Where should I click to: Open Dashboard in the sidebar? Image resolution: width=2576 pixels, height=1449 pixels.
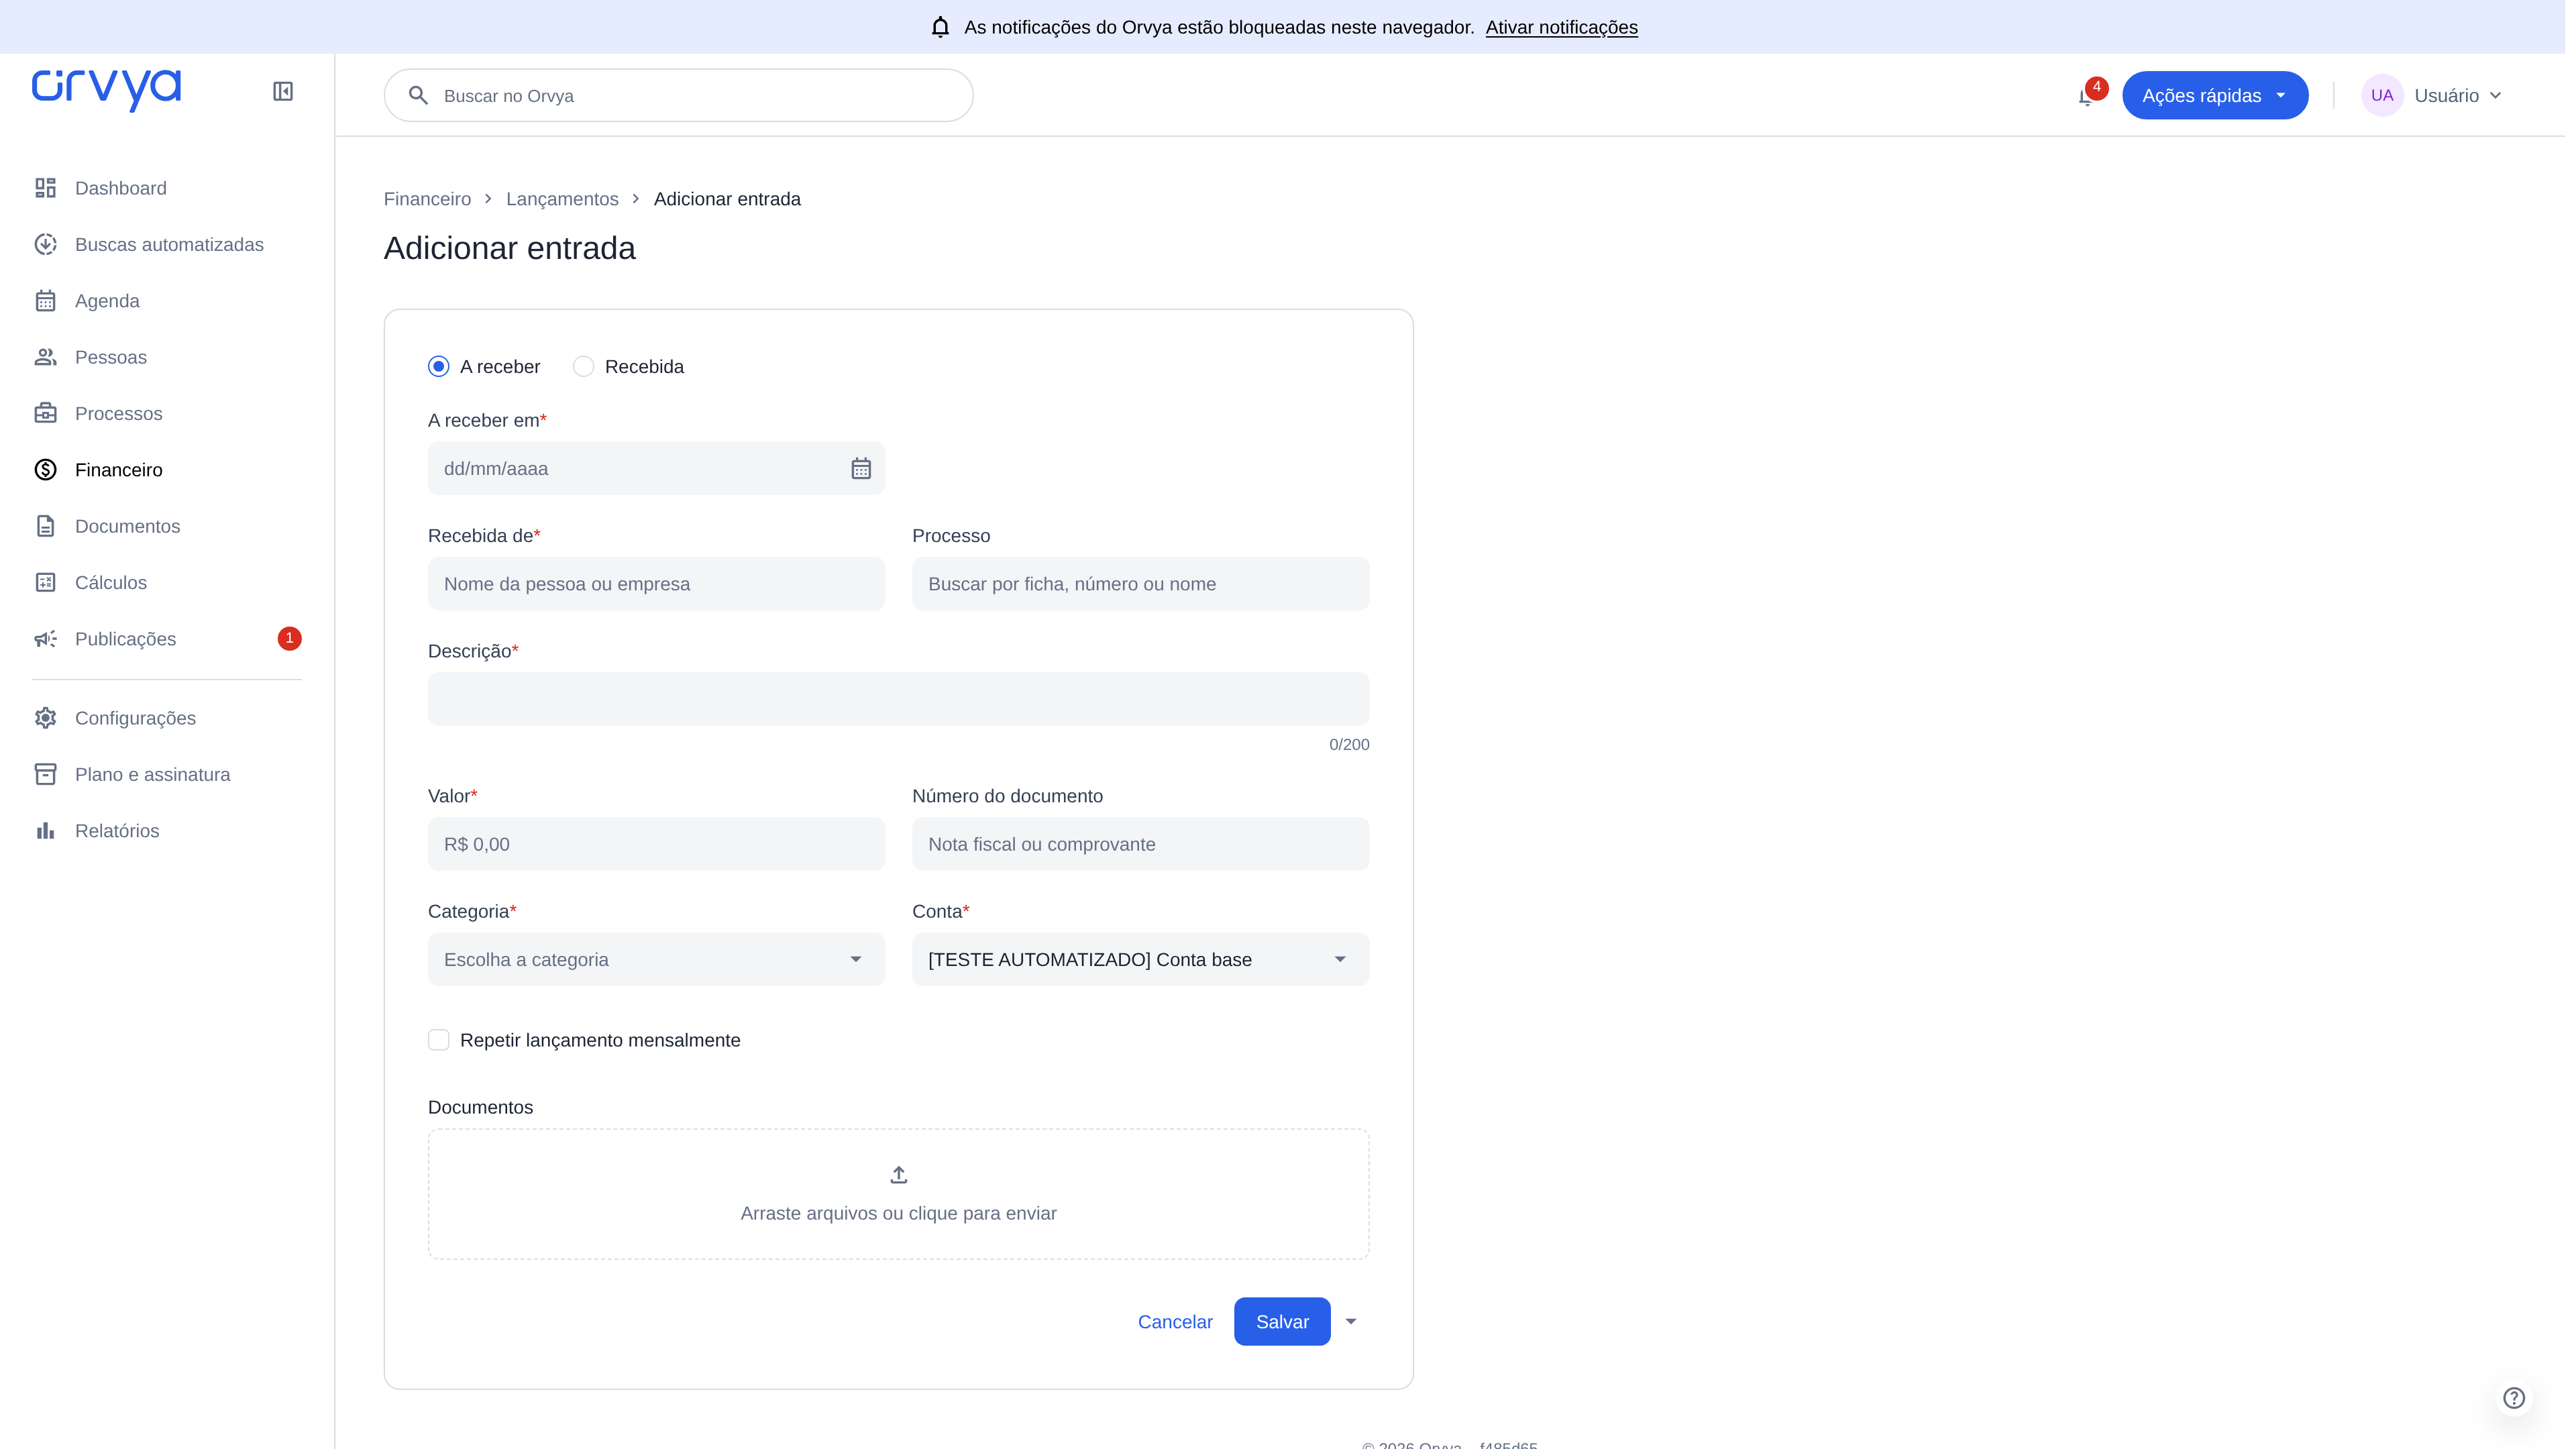167,188
